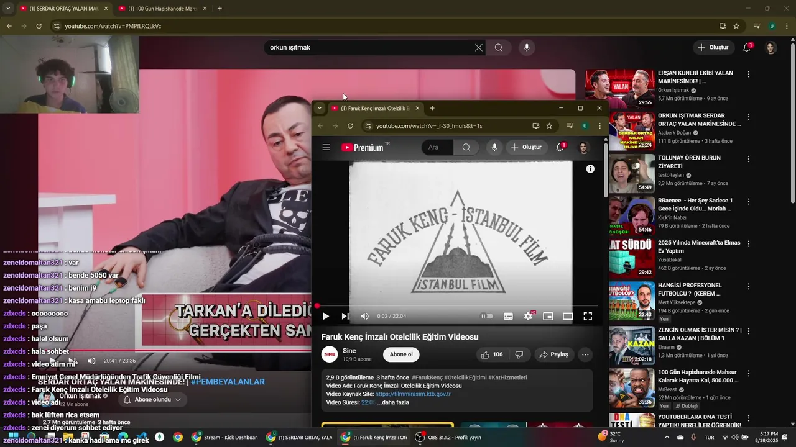Click 'Oluştur' button in back YouTube window

click(713, 48)
